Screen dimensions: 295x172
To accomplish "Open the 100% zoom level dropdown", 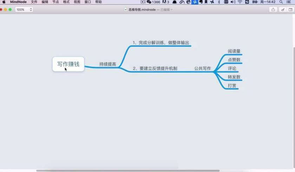I will [24, 9].
